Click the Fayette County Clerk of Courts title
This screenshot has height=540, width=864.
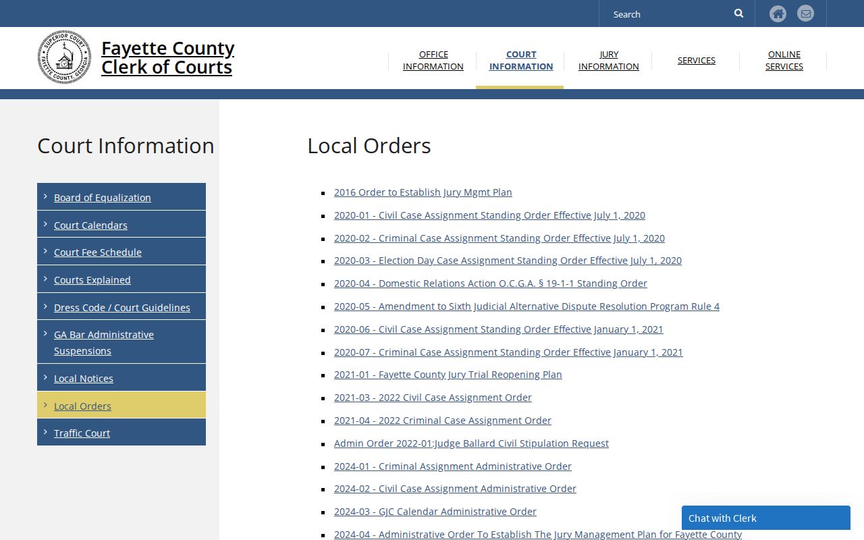(168, 57)
